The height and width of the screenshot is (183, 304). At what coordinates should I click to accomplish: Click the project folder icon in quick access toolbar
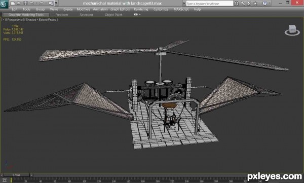(51, 3)
